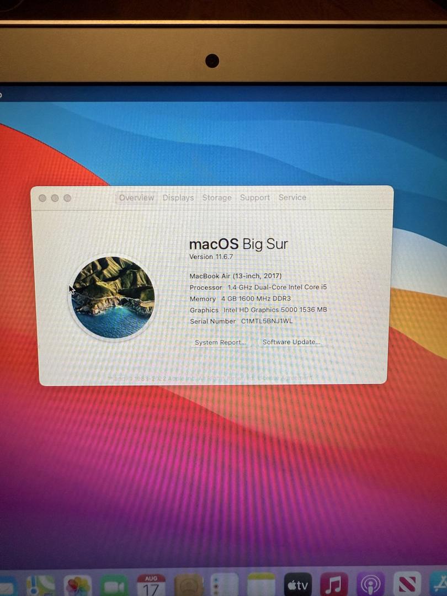Click the zoom button of About window
This screenshot has width=447, height=596.
click(x=67, y=198)
